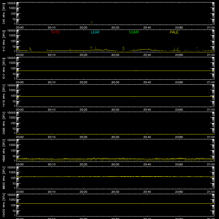219x219 pixels.
Task: Click the red SVTO station label
Action: coord(56,32)
